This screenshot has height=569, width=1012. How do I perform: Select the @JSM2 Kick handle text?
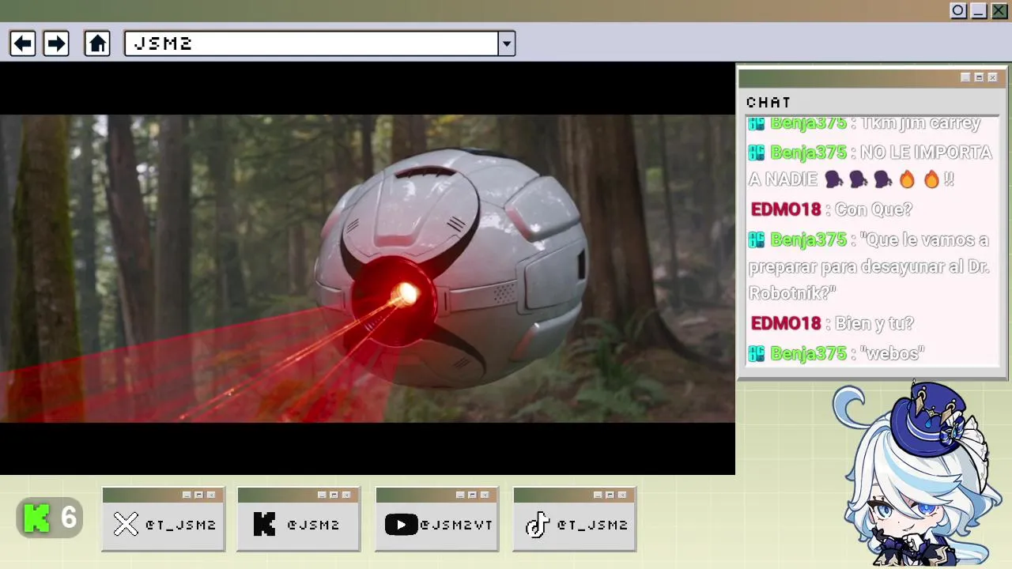(x=313, y=525)
